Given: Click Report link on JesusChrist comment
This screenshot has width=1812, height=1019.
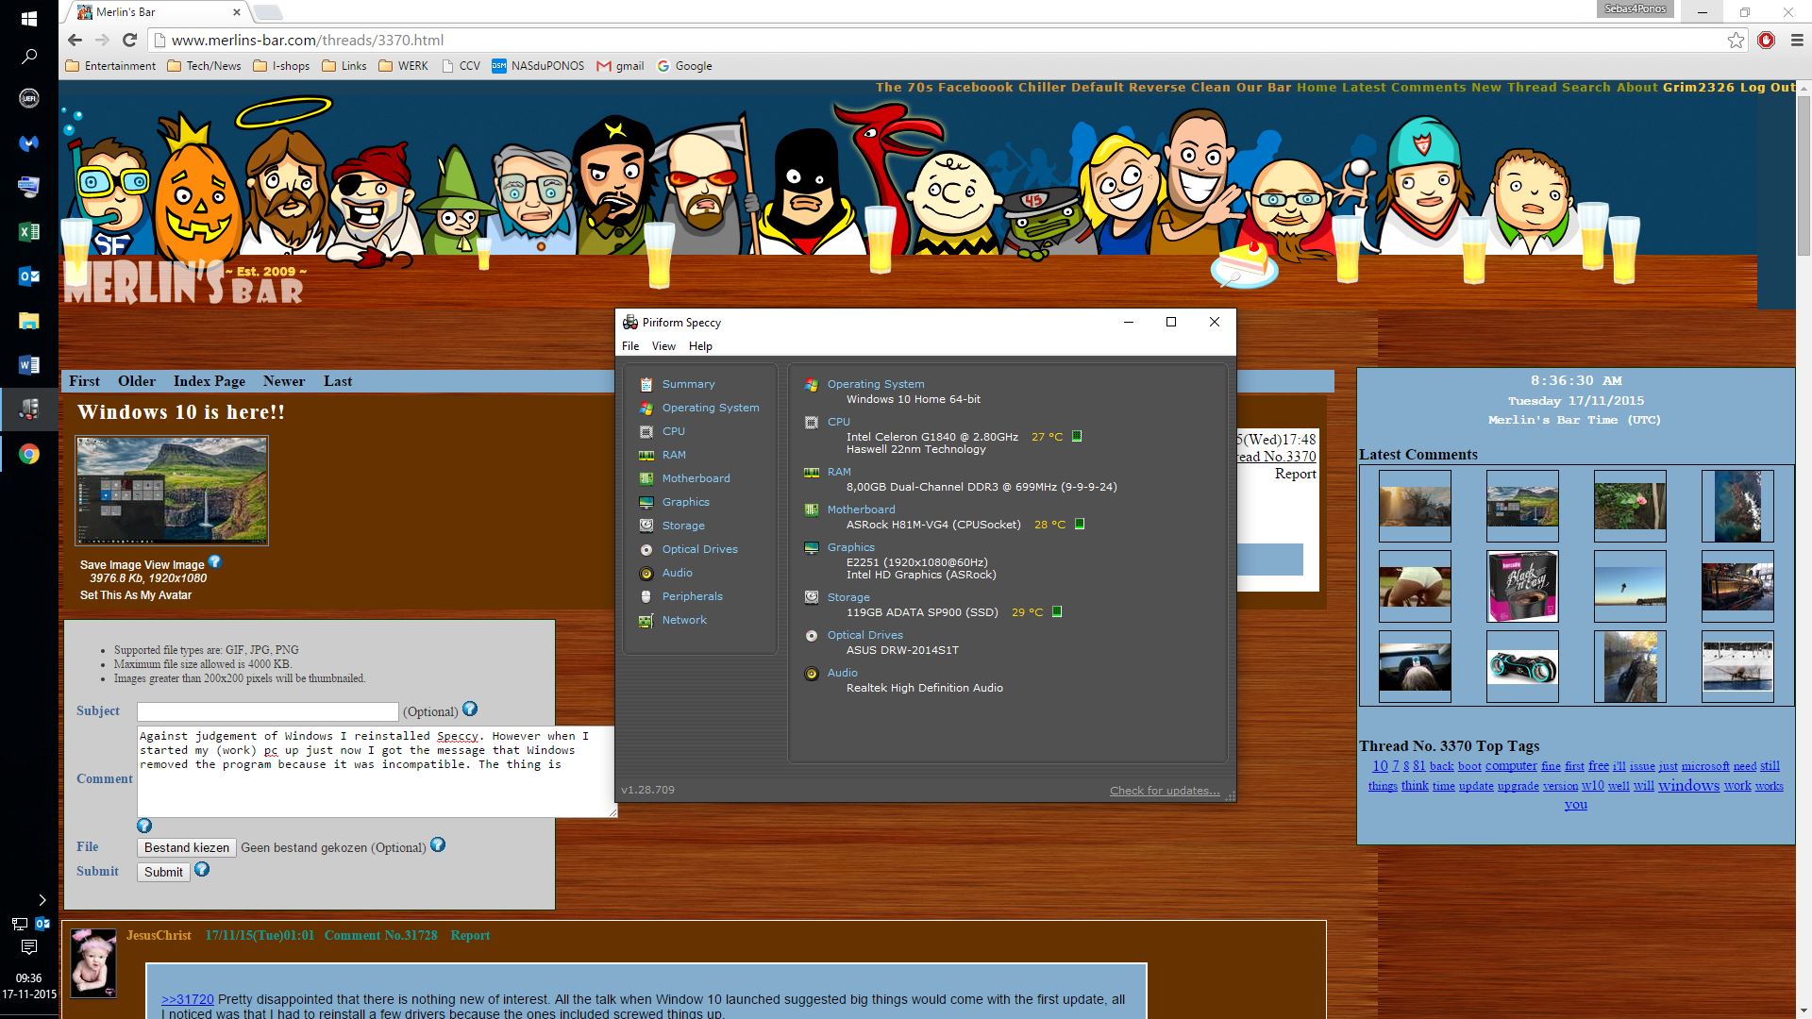Looking at the screenshot, I should (470, 936).
